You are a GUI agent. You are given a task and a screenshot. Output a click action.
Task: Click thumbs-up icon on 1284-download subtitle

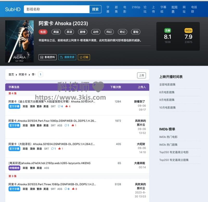click(x=67, y=106)
